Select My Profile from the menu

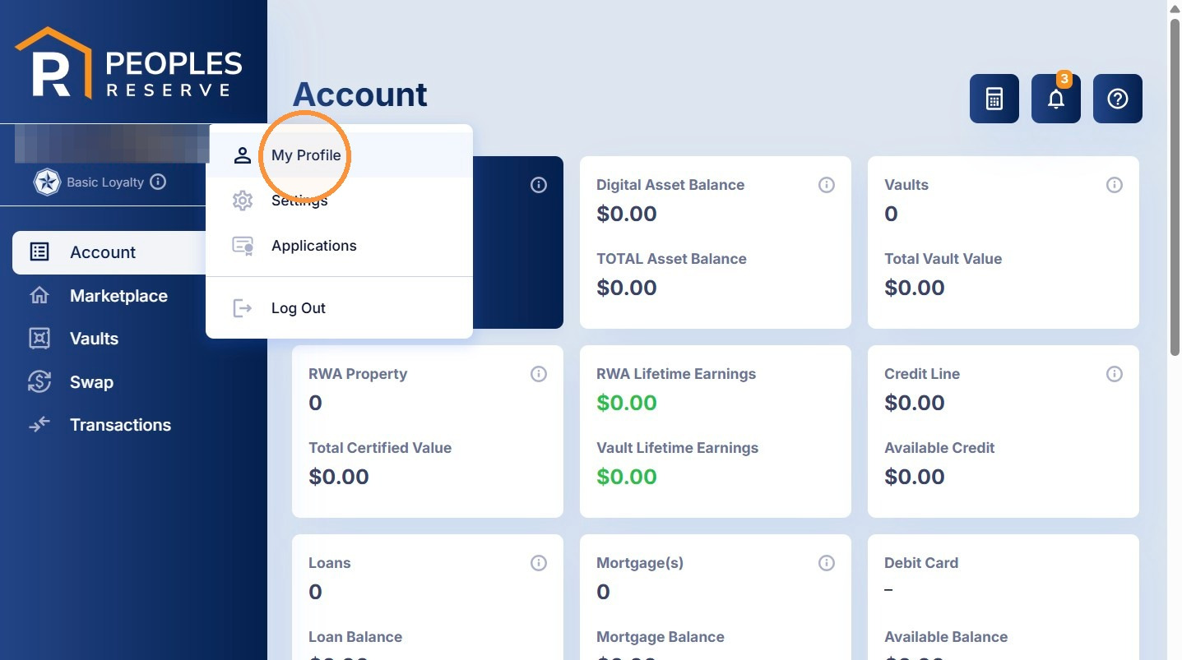339,155
